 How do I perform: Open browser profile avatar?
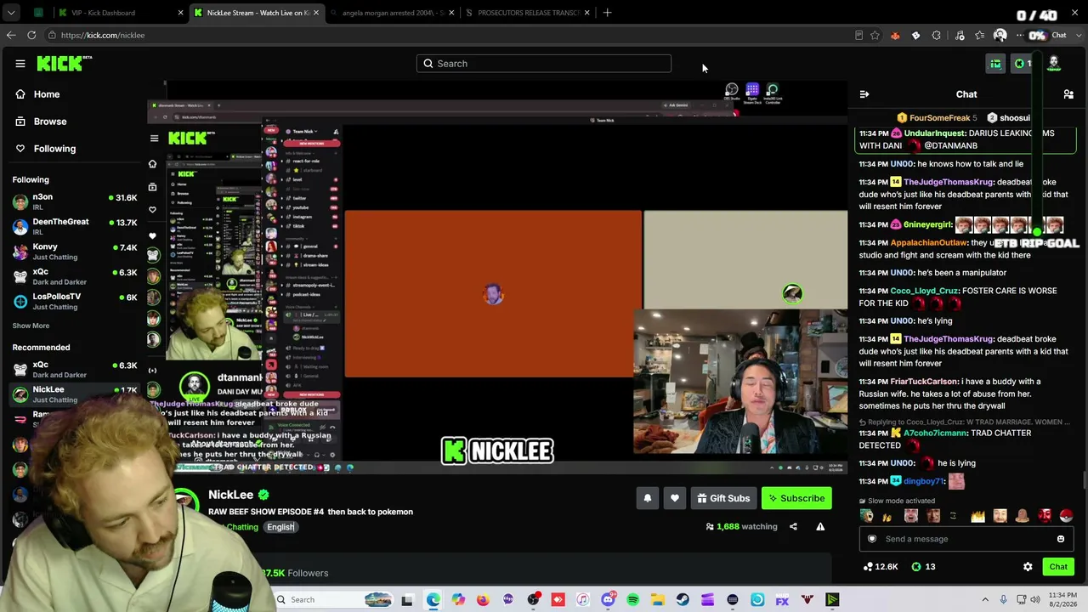(x=1000, y=36)
